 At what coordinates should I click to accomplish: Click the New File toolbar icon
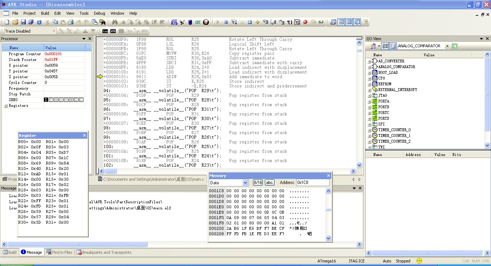(7, 22)
